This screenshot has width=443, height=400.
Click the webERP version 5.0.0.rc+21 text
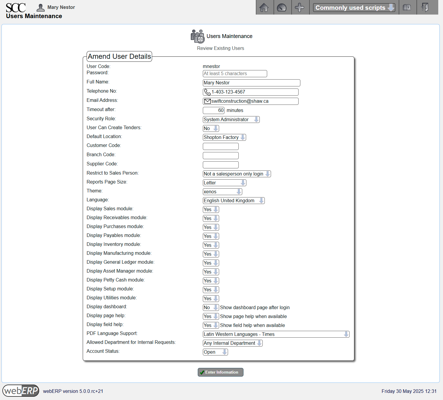tap(73, 391)
